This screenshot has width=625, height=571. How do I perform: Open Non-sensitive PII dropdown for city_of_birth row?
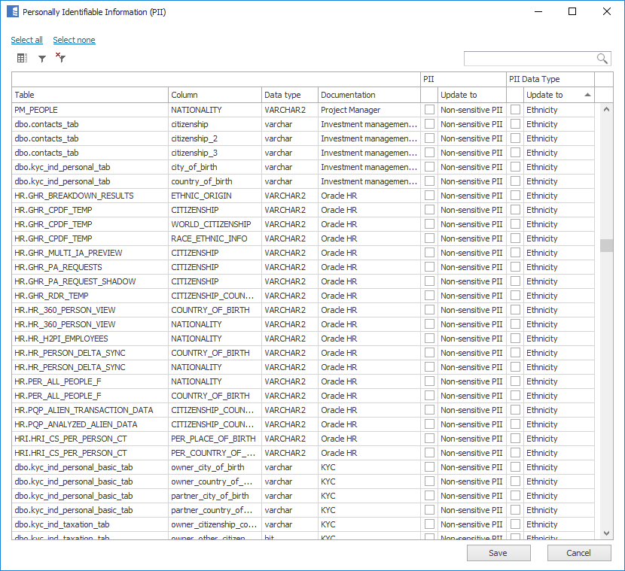[x=471, y=167]
